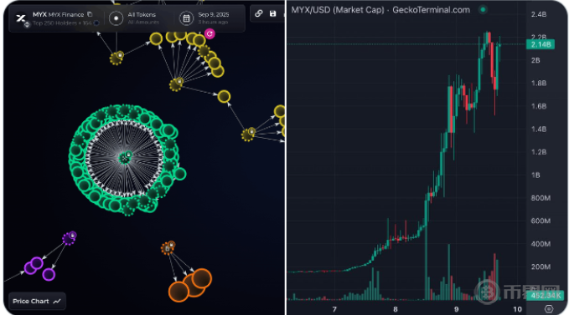Open the calendar date picker icon
The height and width of the screenshot is (315, 569).
coord(186,18)
